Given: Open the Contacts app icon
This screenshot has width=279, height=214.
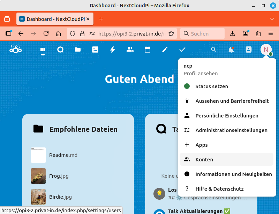Looking at the screenshot, I should coord(130,49).
